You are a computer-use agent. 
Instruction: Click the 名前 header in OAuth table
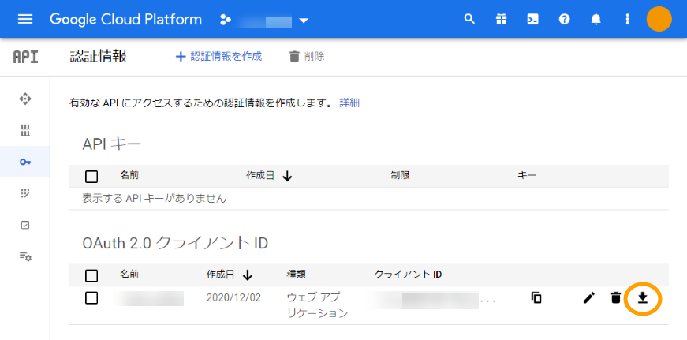129,275
